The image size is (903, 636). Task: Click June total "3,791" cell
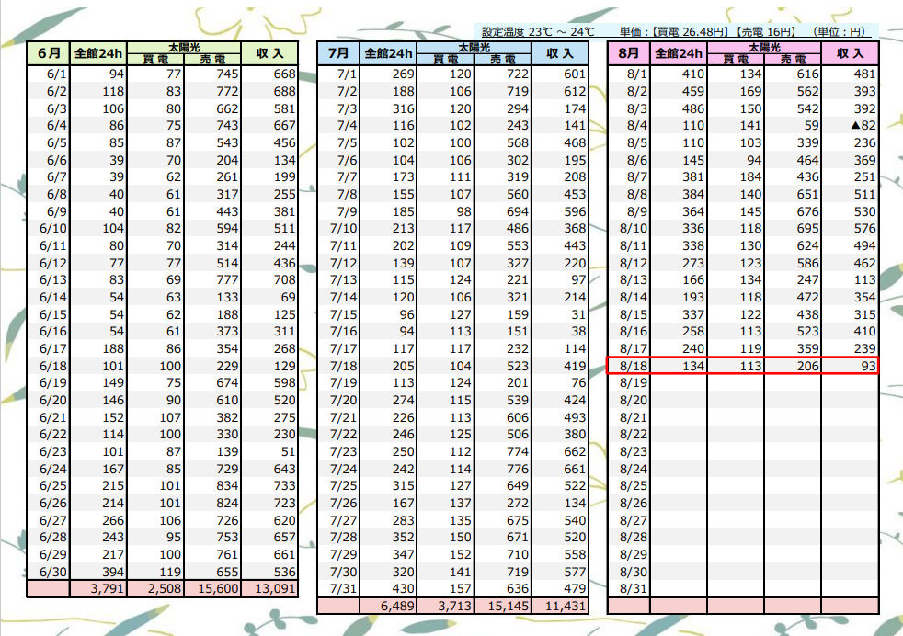coord(98,589)
